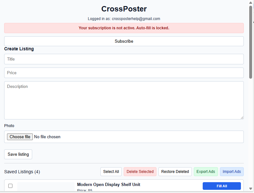Click into the Description text area
Viewport: 254px width, 193px height.
click(x=124, y=100)
